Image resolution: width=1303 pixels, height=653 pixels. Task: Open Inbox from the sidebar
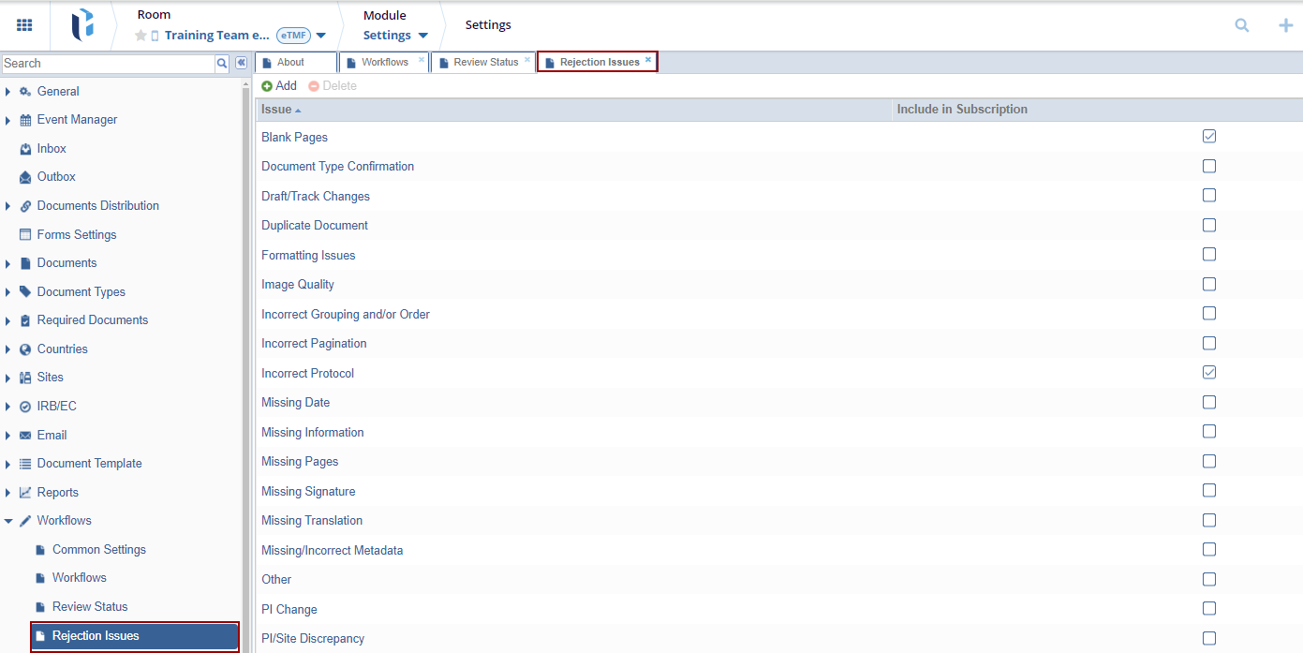click(x=52, y=148)
